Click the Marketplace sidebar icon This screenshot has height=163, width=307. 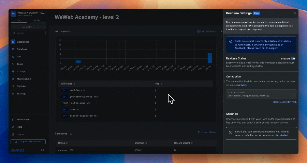pyautogui.click(x=13, y=79)
